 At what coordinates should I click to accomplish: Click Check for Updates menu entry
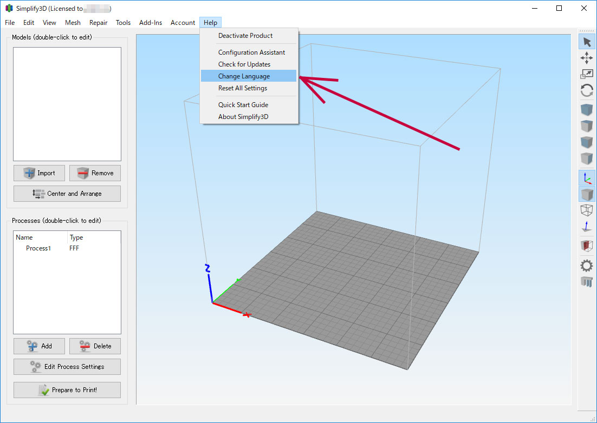(x=244, y=64)
